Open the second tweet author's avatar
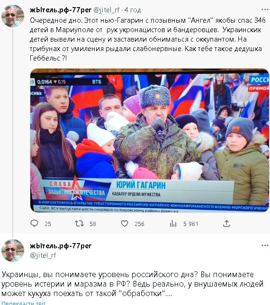This screenshot has width=270, height=305. coord(13,251)
